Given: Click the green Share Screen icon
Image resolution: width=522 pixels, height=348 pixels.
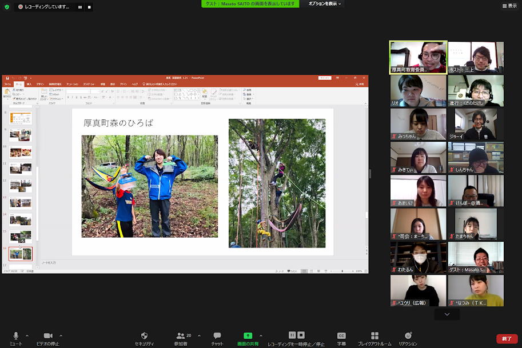Looking at the screenshot, I should [248, 335].
